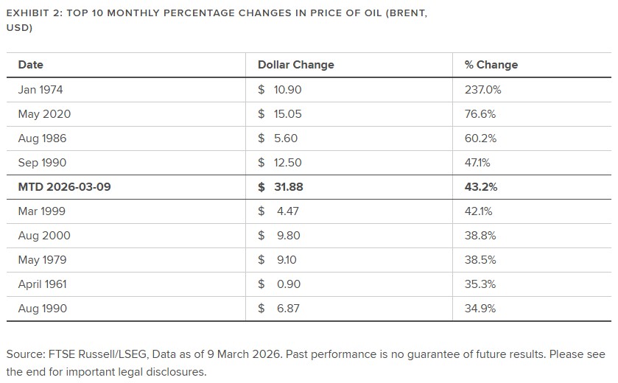
Task: Select the Aug 1990 date cell
Action: pos(43,309)
